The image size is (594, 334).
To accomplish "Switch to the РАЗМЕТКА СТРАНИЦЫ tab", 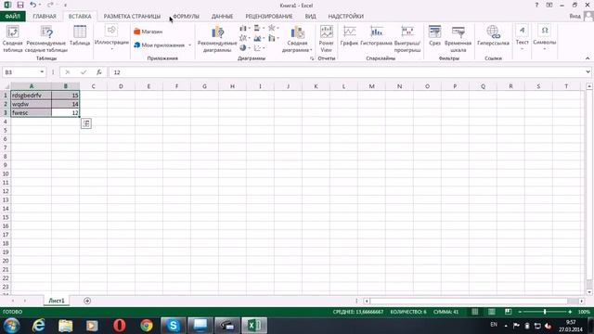I will 132,17.
